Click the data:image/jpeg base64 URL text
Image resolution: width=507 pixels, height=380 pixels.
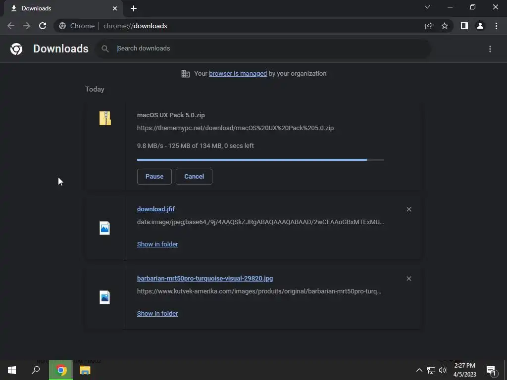tap(260, 222)
